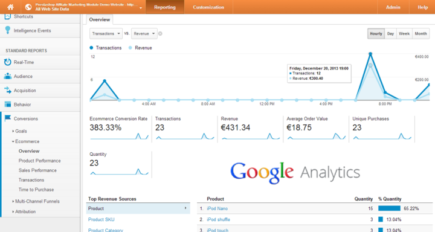Click the Average Order Value sparkline
This screenshot has width=435, height=232.
(x=316, y=136)
